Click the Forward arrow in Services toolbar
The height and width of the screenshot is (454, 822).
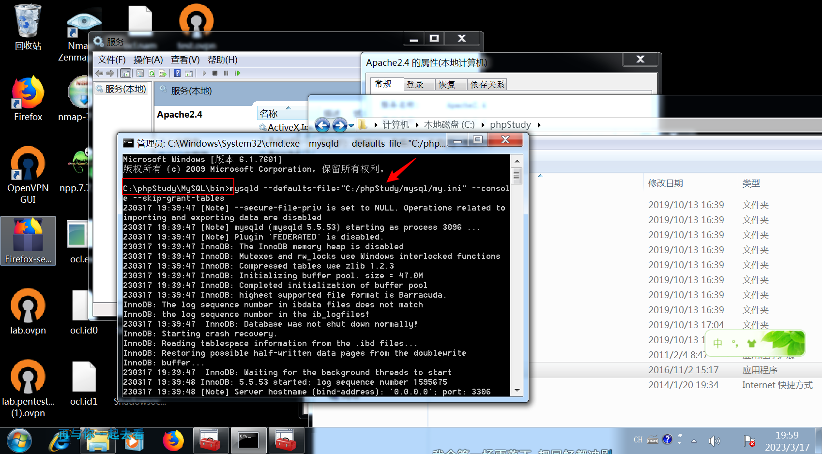click(x=110, y=73)
